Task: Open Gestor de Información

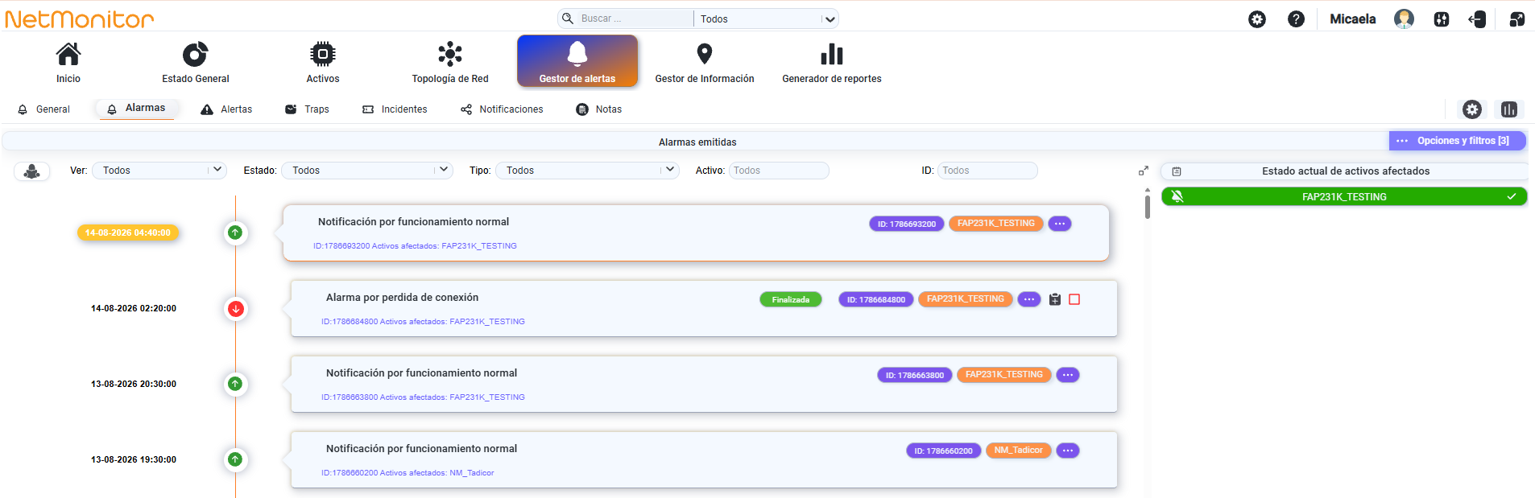Action: click(705, 63)
